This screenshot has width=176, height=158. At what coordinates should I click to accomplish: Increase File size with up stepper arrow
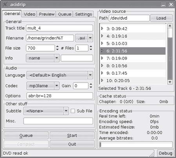coord(57,47)
